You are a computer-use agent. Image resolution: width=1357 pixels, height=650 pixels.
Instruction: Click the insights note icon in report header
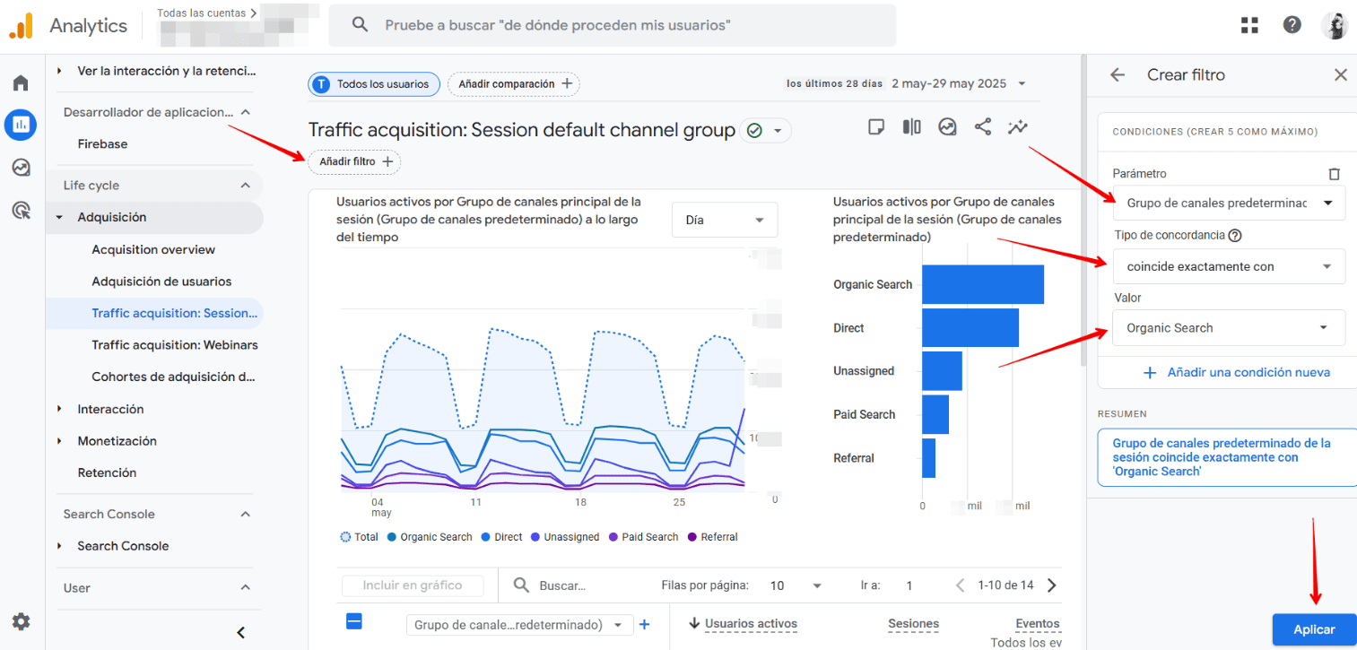(x=876, y=127)
